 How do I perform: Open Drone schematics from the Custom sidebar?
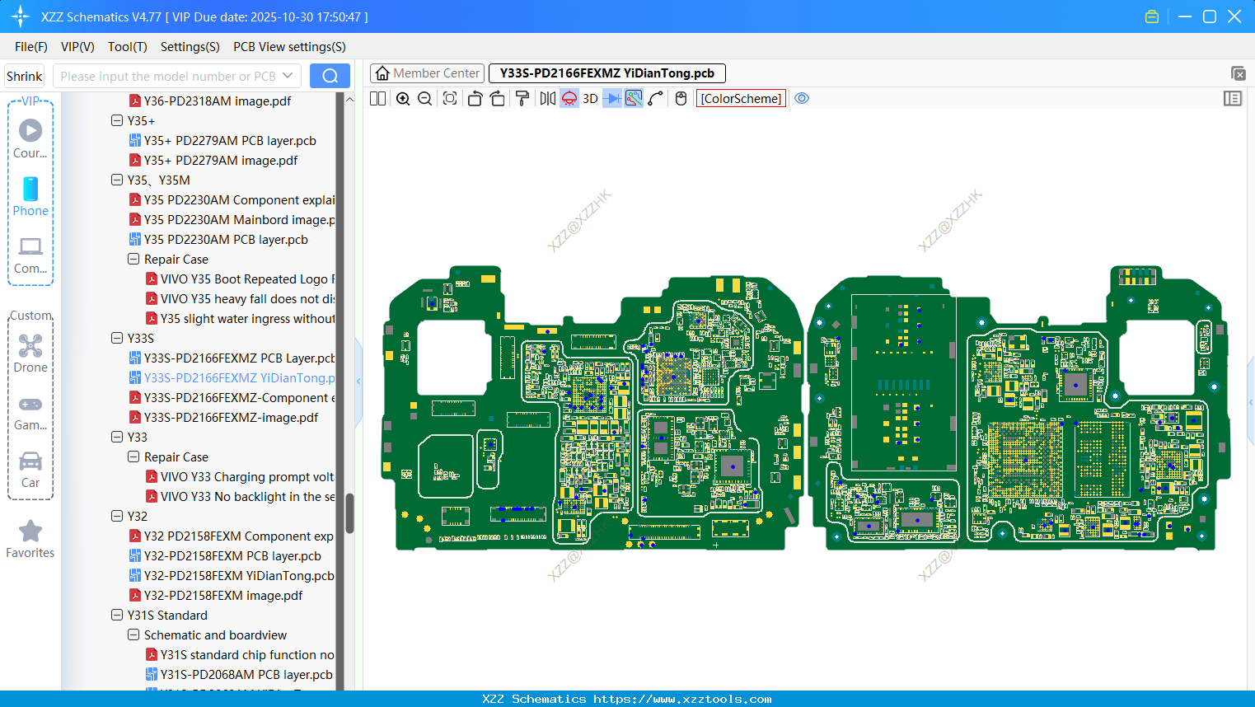(x=30, y=353)
